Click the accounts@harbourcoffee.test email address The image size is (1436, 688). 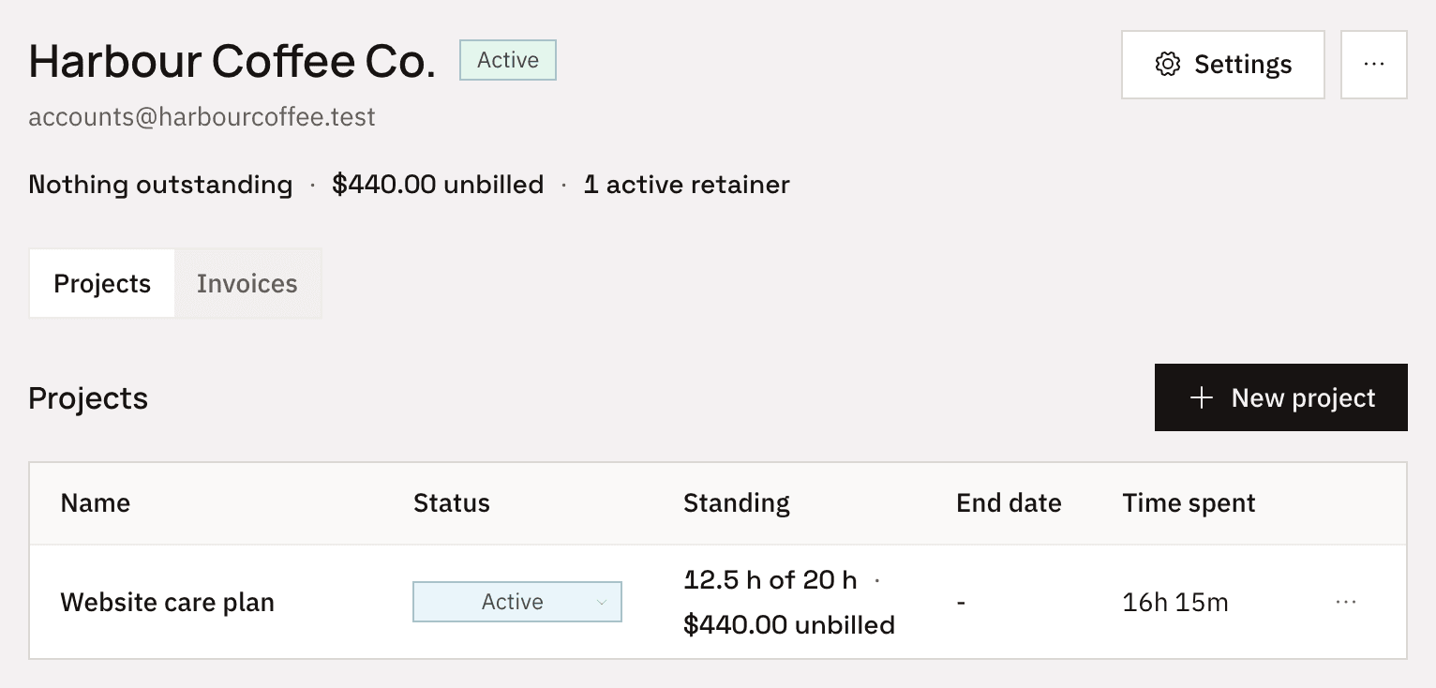(x=202, y=117)
